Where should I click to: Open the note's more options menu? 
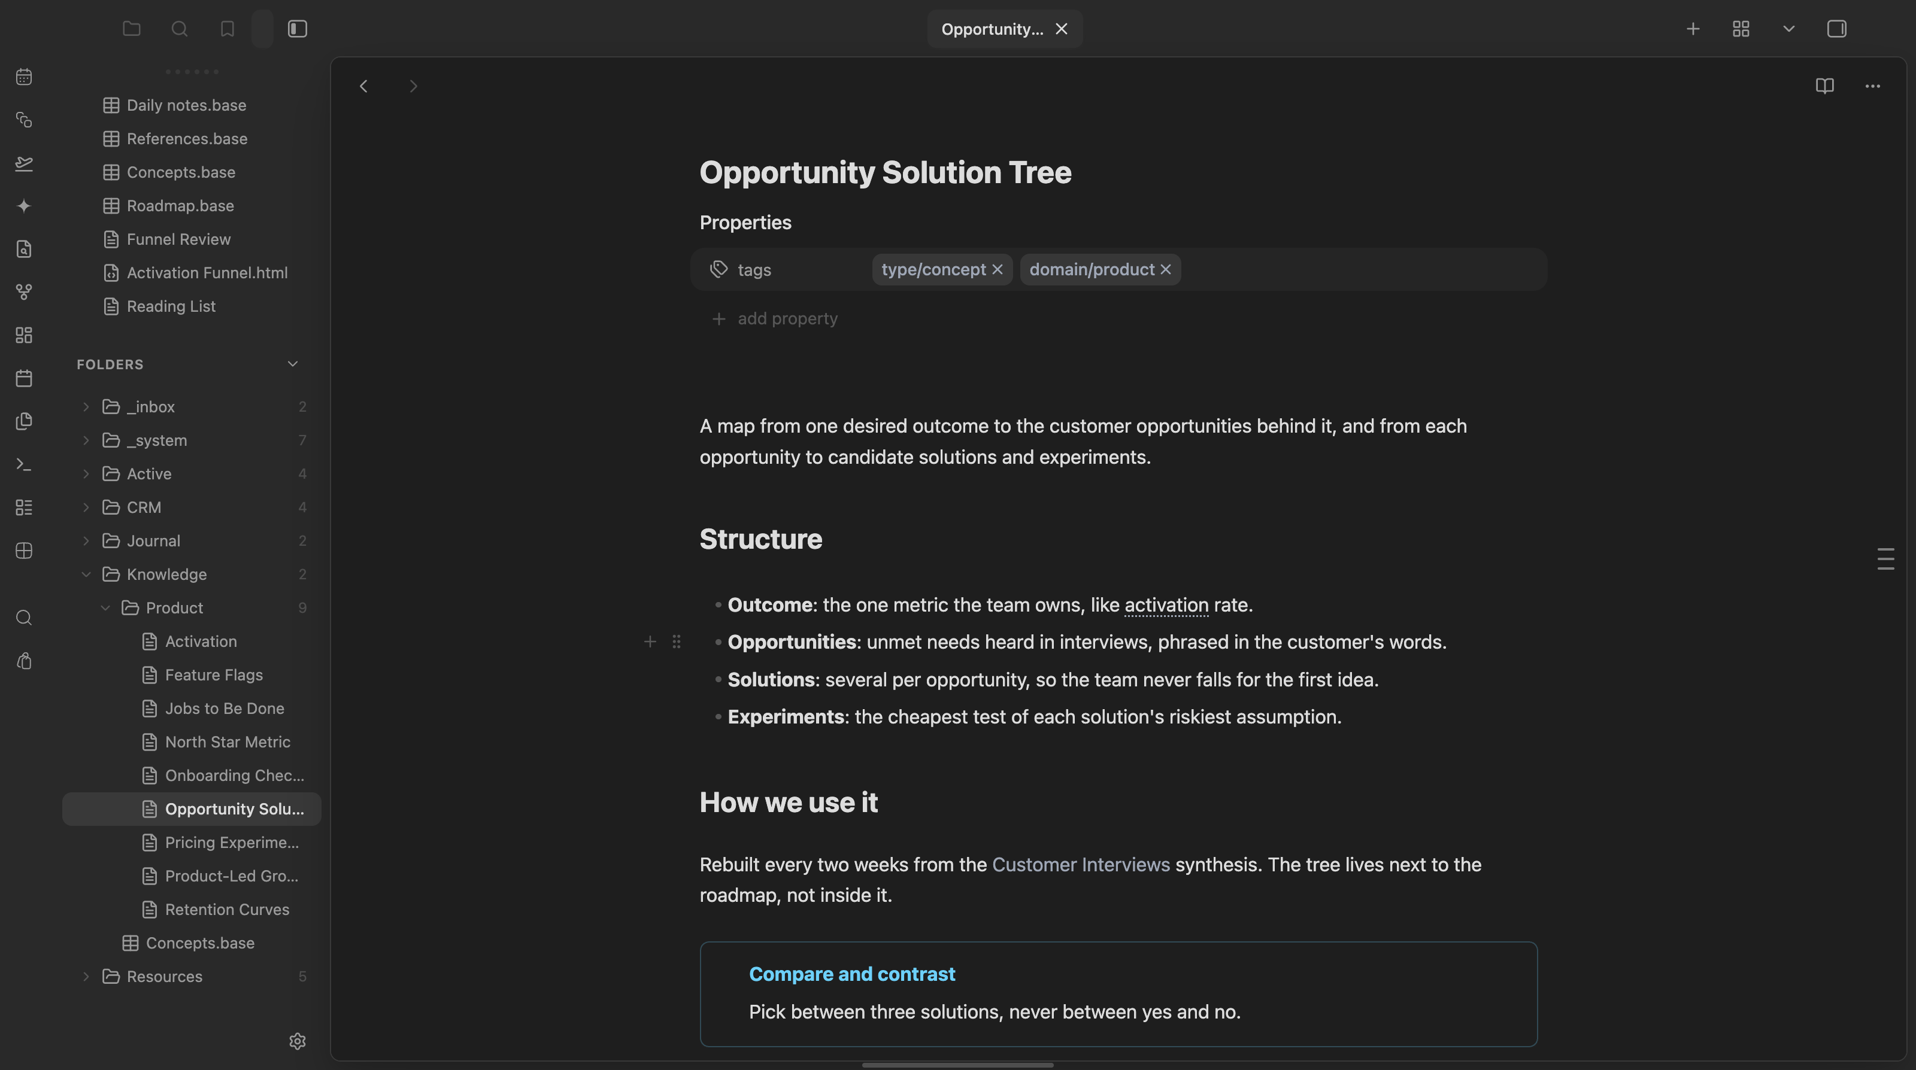tap(1873, 86)
